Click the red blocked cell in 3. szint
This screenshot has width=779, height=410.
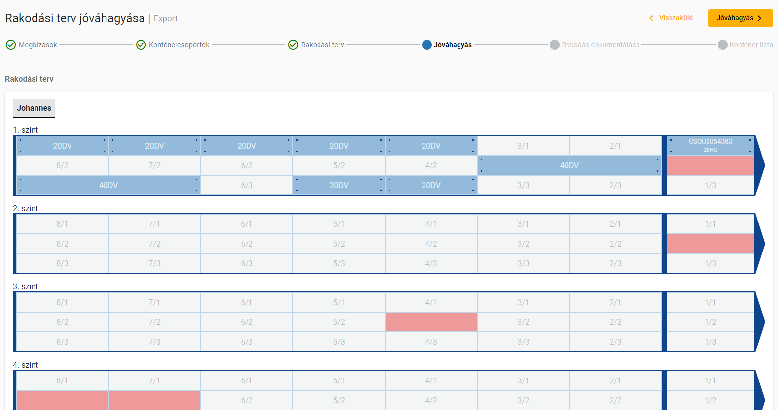[x=431, y=322]
